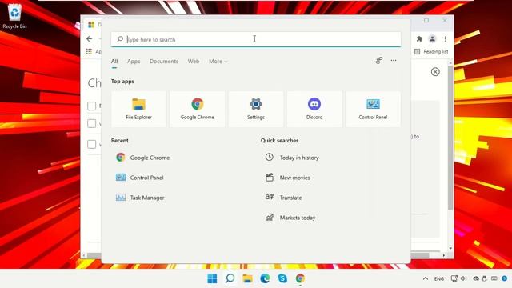Show hidden system tray icons
The image size is (512, 288).
425,278
